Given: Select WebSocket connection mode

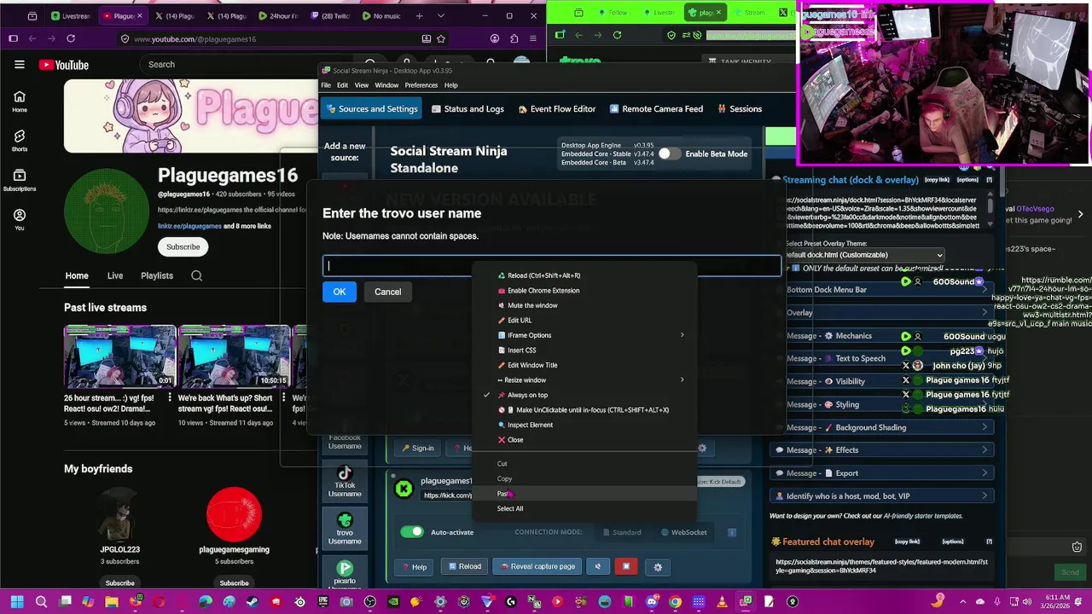Looking at the screenshot, I should point(684,532).
